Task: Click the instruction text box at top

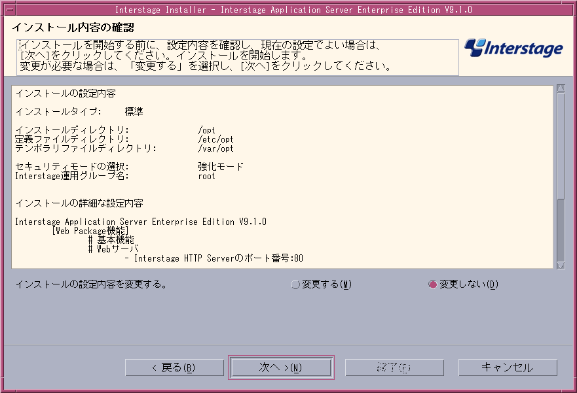Action: pyautogui.click(x=238, y=57)
